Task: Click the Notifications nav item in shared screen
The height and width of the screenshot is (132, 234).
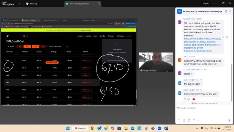Action: click(121, 36)
